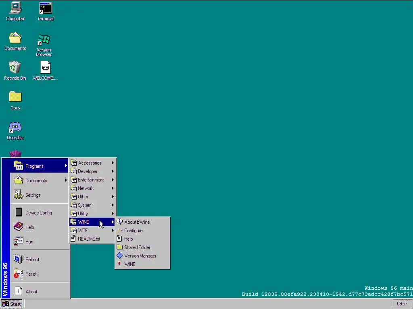413x309 pixels.
Task: Expand the WTF submenu arrow
Action: pyautogui.click(x=113, y=231)
